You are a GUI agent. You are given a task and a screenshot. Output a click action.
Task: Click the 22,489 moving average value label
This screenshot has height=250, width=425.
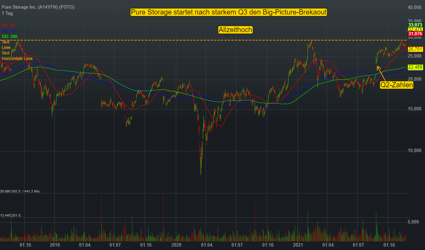pos(415,67)
